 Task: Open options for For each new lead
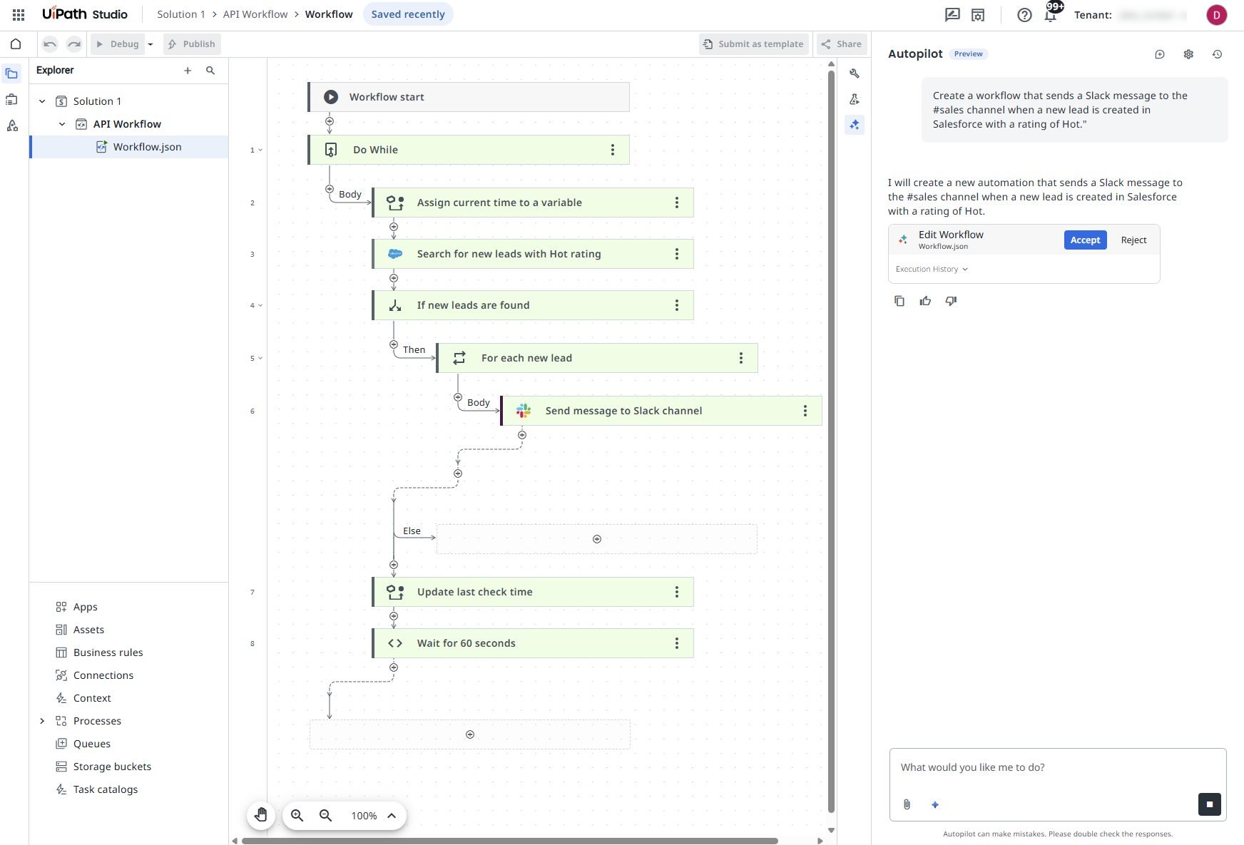pyautogui.click(x=741, y=358)
